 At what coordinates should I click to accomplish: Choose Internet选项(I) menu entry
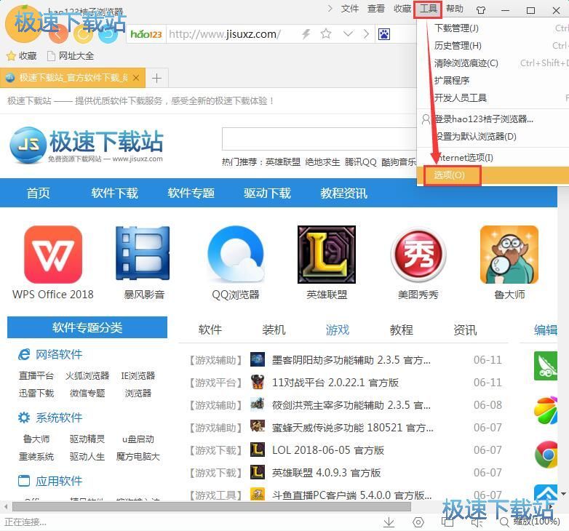click(493, 157)
